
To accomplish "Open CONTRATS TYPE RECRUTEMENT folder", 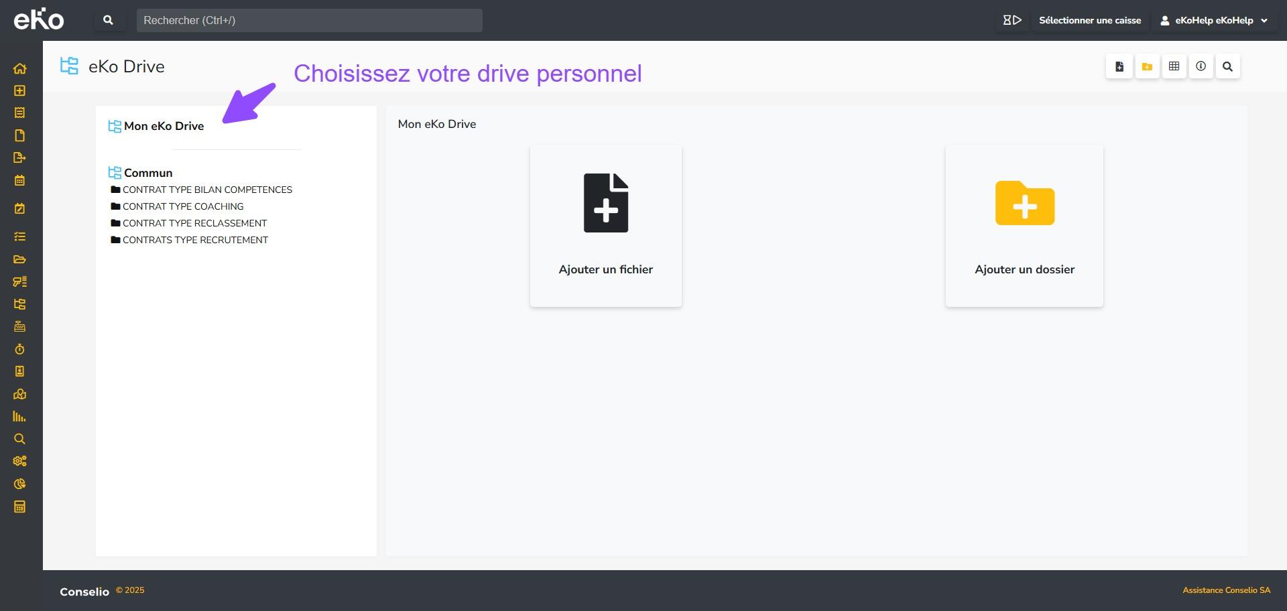I will click(195, 240).
